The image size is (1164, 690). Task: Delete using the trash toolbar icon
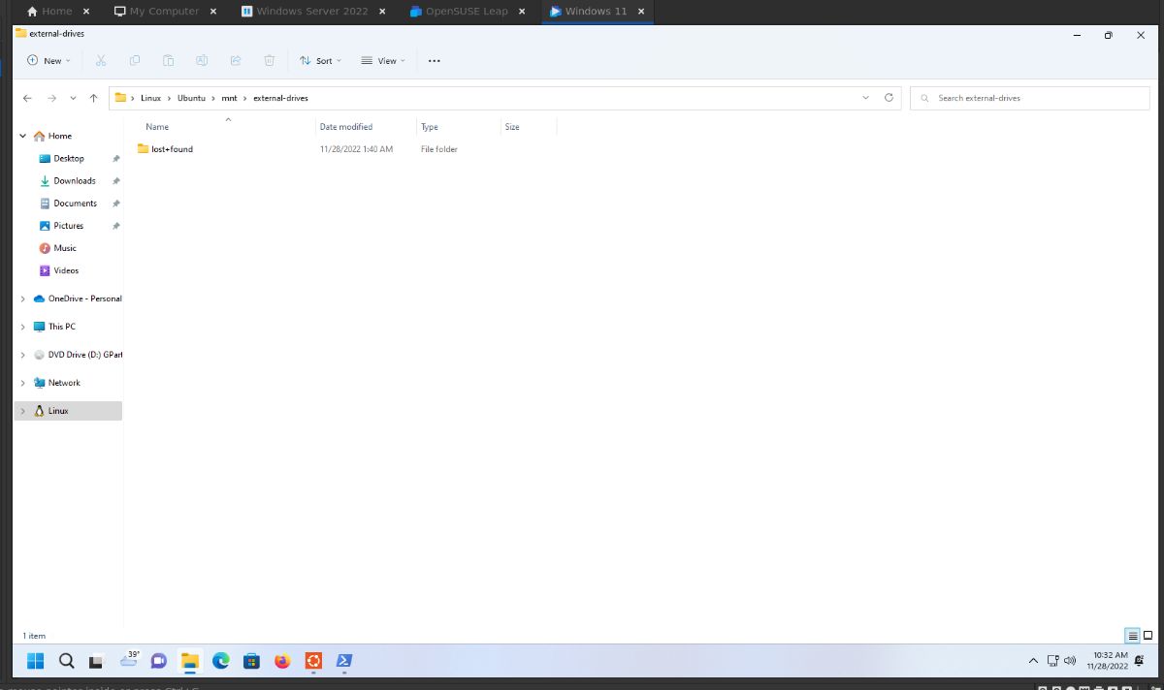[x=269, y=60]
